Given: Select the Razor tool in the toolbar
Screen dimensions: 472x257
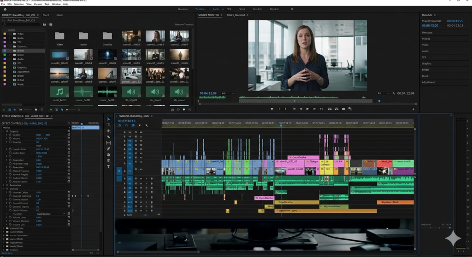Looking at the screenshot, I should 109,137.
